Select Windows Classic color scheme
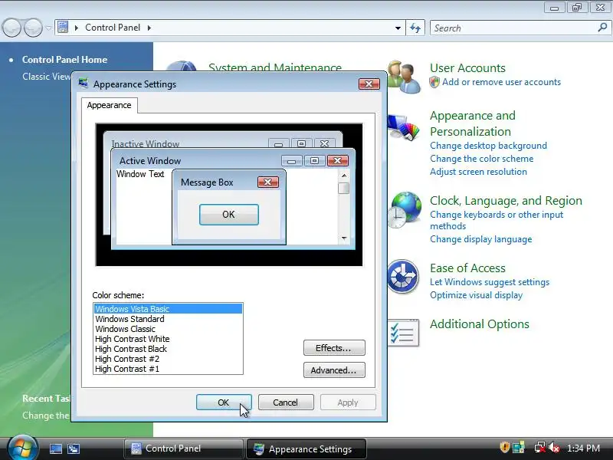The image size is (613, 460). [x=168, y=329]
